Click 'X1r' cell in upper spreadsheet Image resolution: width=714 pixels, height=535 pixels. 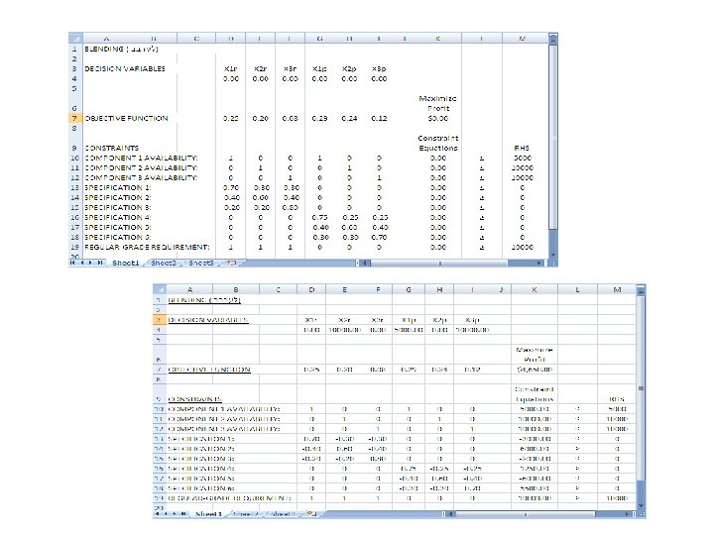point(231,68)
